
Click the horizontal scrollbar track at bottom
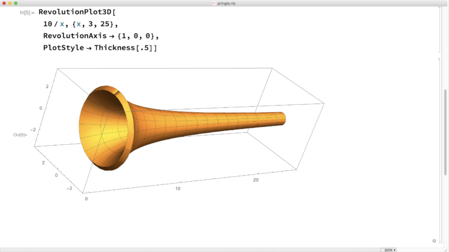tap(190, 250)
